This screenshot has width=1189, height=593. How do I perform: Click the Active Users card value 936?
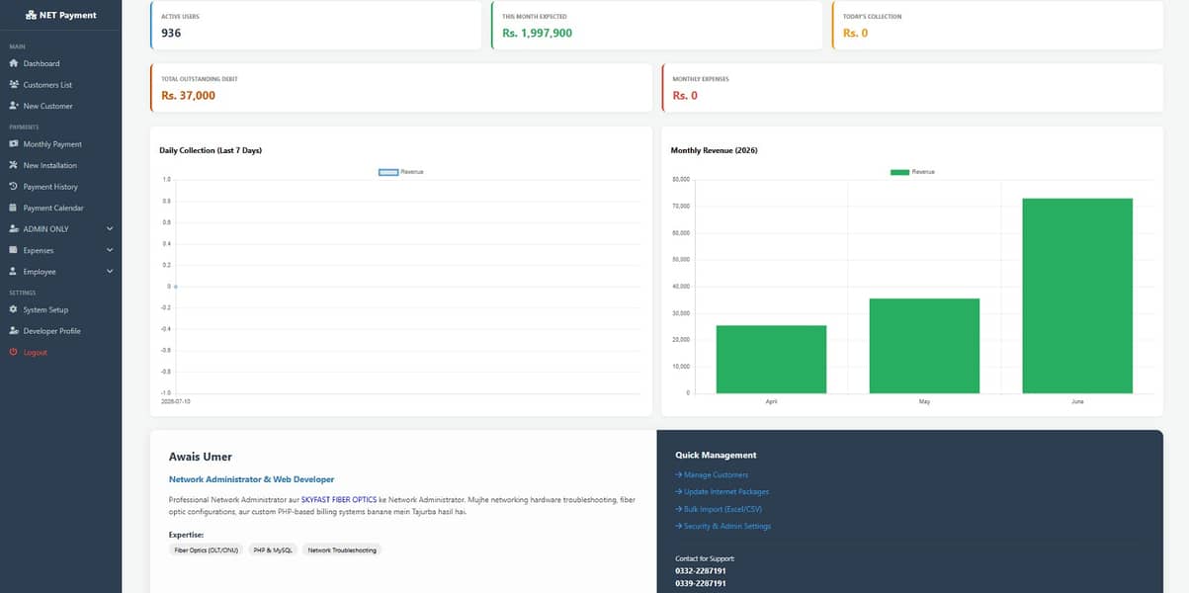pos(171,33)
